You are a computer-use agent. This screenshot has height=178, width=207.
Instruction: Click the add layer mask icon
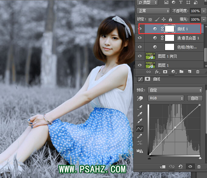pos(165,72)
